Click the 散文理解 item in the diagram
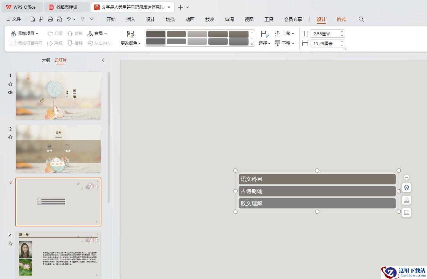The width and height of the screenshot is (427, 279). coord(317,203)
